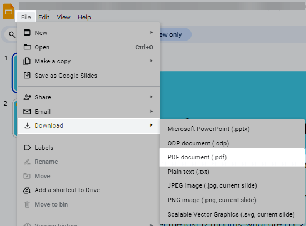Select Save as Google Slides

[89, 76]
